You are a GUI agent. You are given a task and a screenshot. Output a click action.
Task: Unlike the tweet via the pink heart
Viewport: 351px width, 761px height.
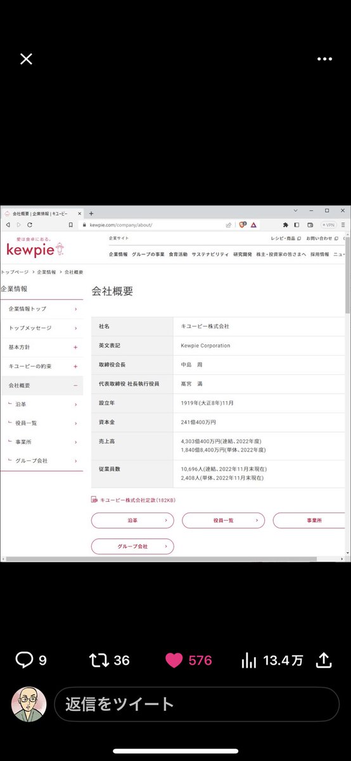point(174,660)
